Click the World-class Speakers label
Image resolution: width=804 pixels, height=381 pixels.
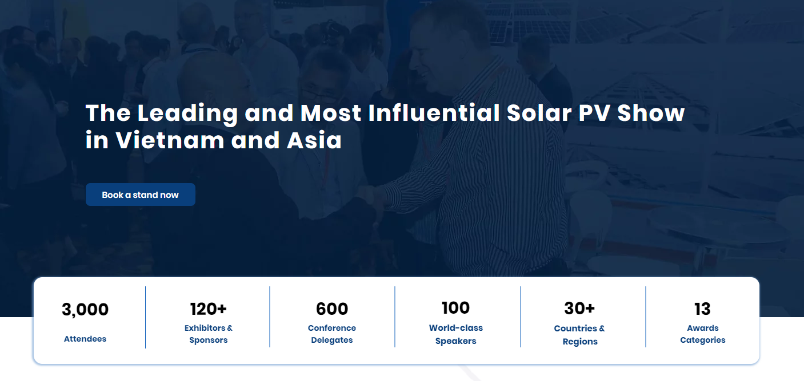[x=456, y=335]
